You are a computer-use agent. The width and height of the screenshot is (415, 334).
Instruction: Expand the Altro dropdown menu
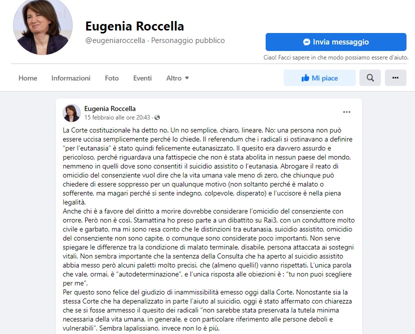[177, 78]
